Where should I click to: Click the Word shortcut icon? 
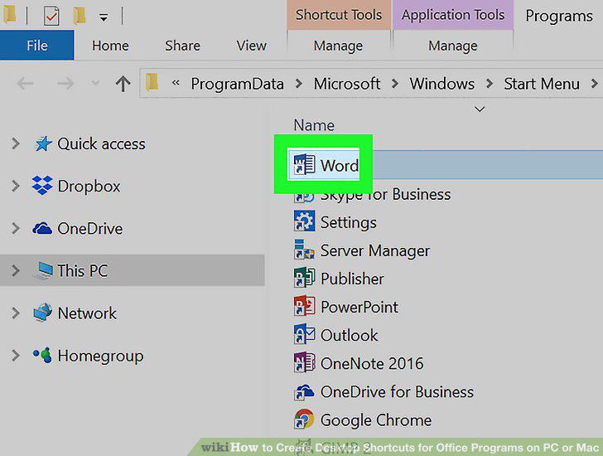(305, 164)
